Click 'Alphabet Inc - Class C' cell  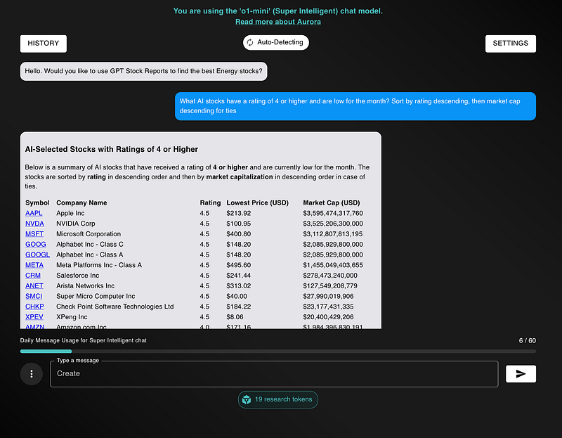(90, 244)
